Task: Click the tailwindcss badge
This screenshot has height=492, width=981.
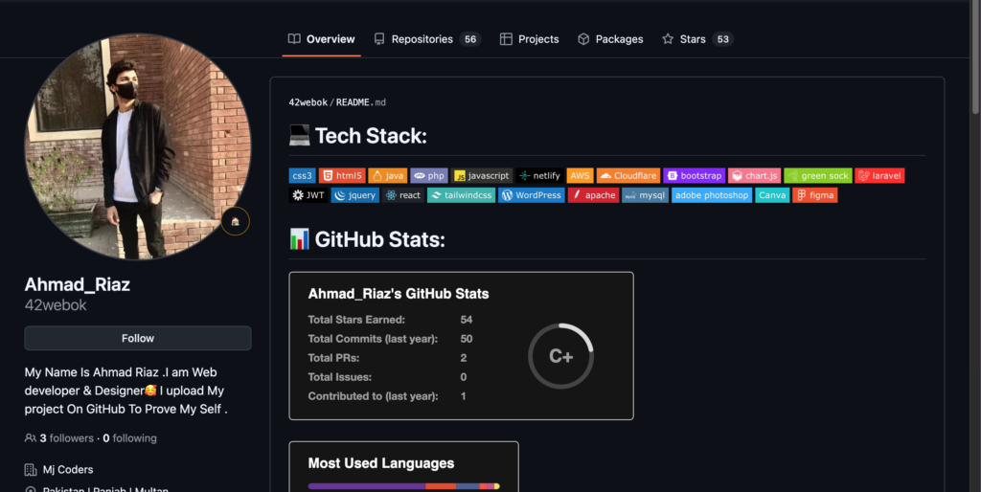Action: coord(461,195)
